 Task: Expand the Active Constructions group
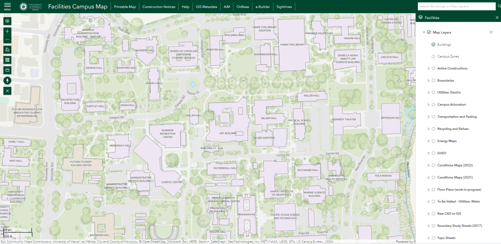(429, 69)
